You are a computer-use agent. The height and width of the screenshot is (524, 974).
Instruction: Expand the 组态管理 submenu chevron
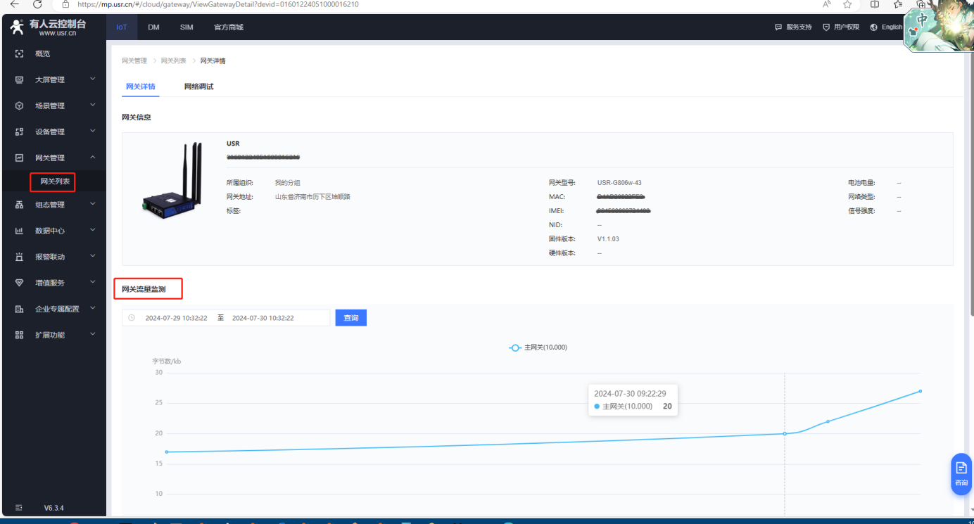(92, 205)
